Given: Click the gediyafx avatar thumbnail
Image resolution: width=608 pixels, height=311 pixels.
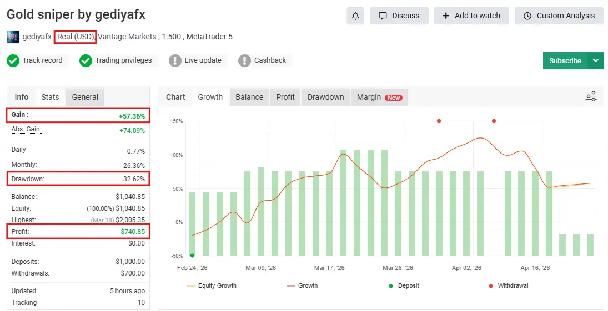Looking at the screenshot, I should pos(13,37).
